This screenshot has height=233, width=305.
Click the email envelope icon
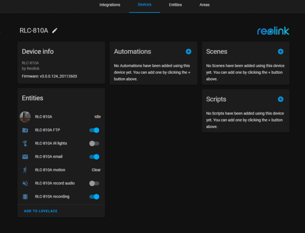pos(25,157)
